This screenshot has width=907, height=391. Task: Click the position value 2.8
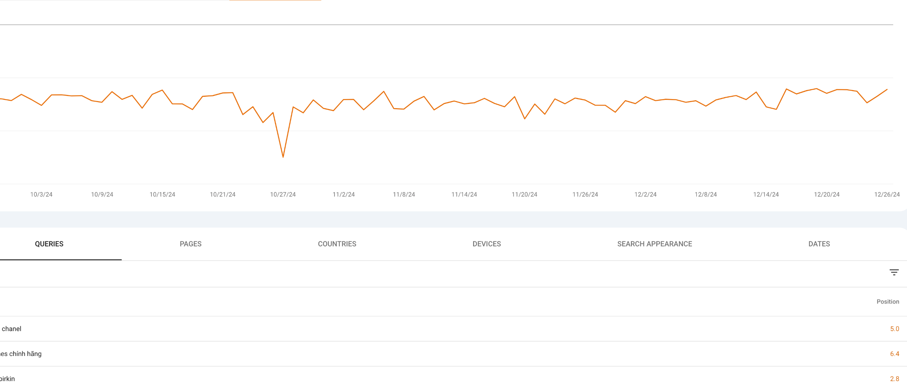(895, 379)
